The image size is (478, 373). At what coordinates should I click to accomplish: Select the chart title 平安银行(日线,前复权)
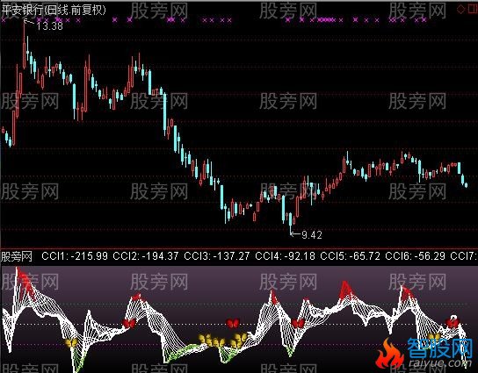tap(54, 10)
